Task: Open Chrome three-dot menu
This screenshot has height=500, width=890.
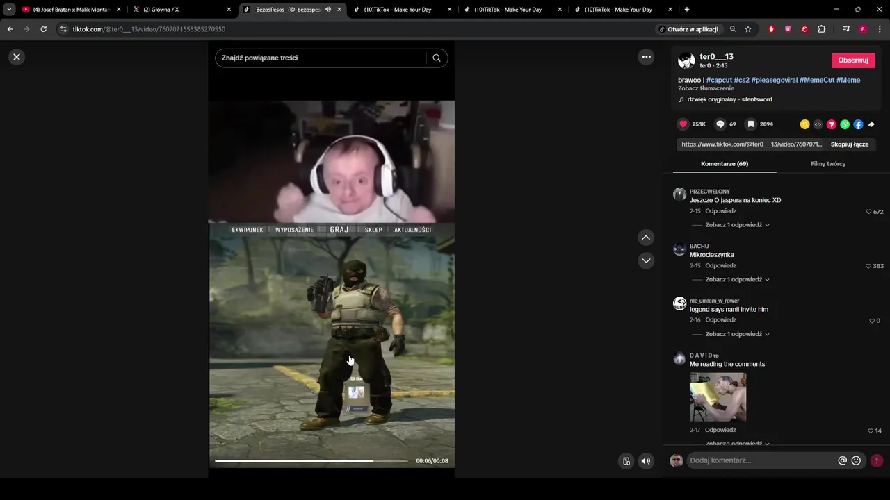Action: (x=880, y=29)
